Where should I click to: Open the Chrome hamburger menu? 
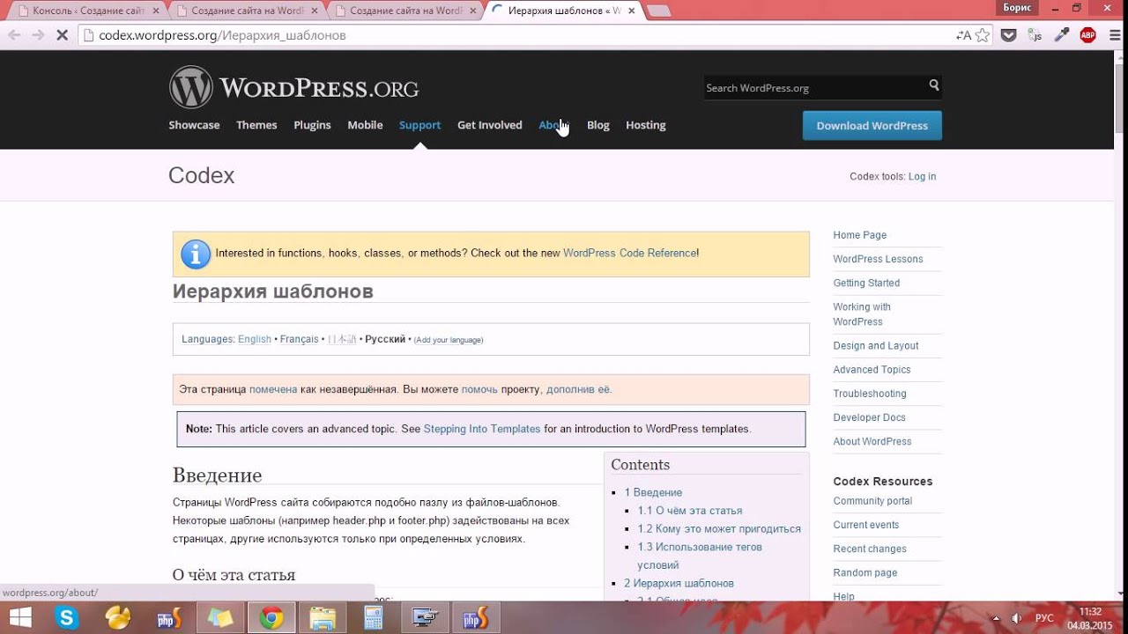(1114, 35)
